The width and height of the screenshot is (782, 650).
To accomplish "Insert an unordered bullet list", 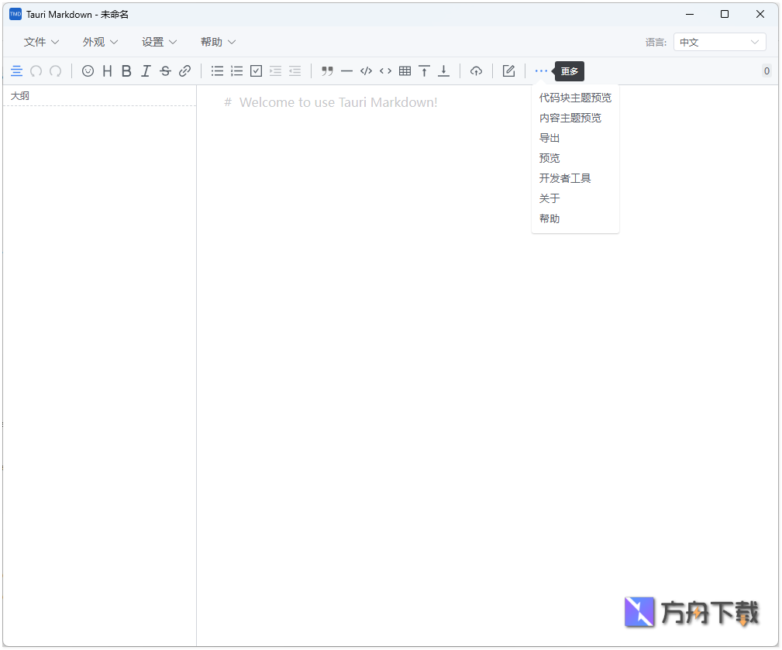I will (217, 71).
